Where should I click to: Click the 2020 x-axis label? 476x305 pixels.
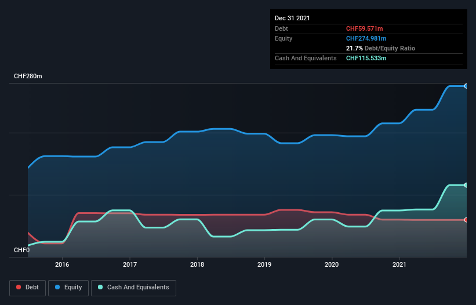332,264
